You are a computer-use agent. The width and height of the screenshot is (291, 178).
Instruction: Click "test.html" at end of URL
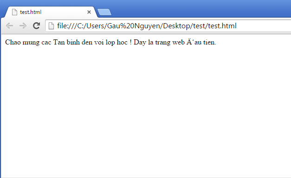point(222,26)
